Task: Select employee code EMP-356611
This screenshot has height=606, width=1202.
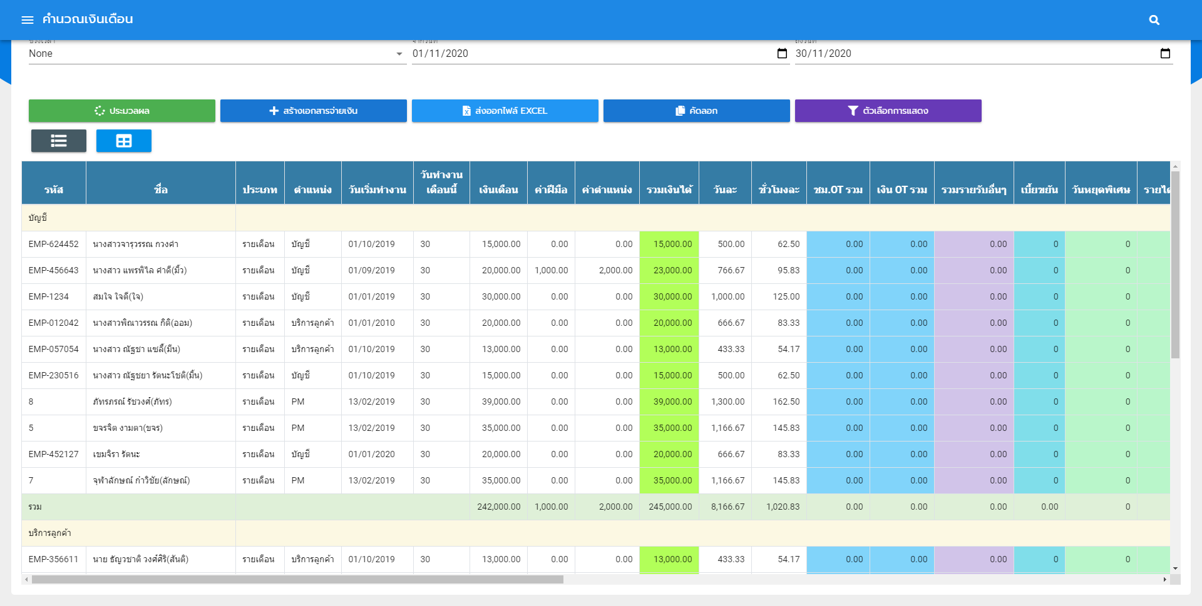Action: [x=53, y=559]
